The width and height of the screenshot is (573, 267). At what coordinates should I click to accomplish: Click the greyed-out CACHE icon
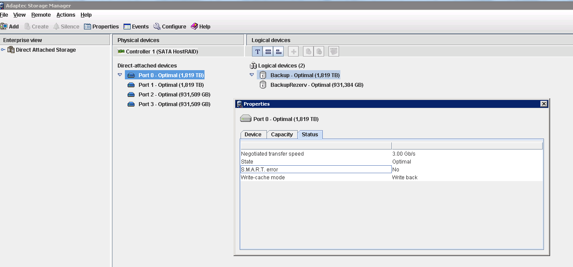(x=334, y=52)
